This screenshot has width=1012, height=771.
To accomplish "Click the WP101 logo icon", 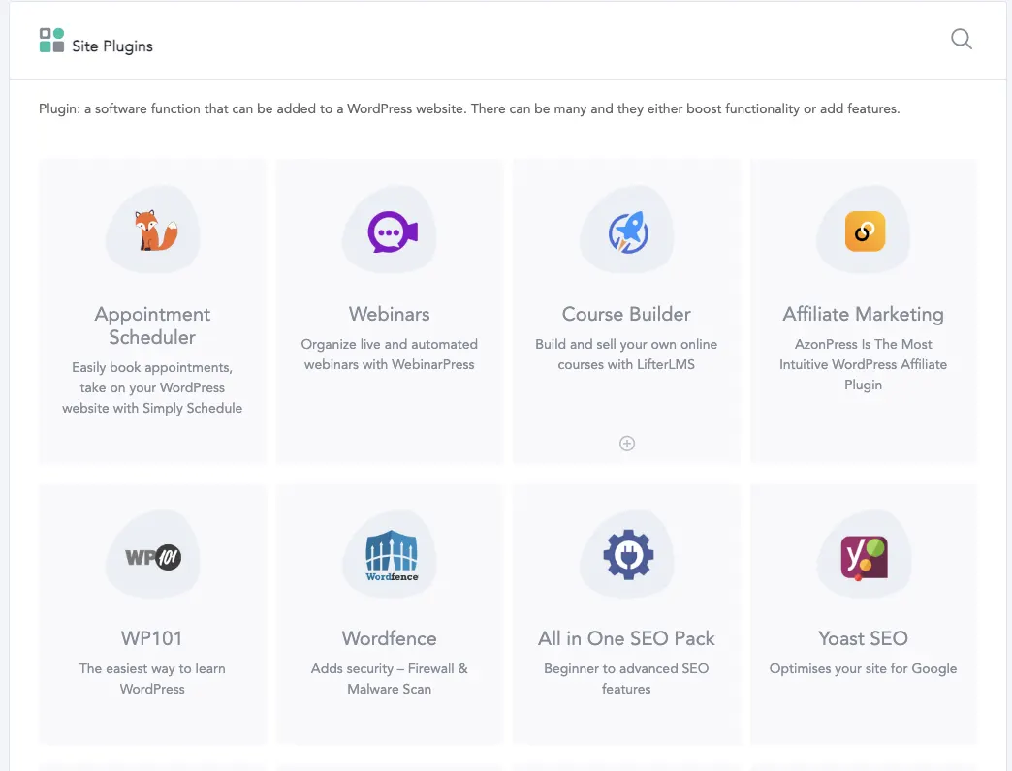I will pyautogui.click(x=153, y=557).
